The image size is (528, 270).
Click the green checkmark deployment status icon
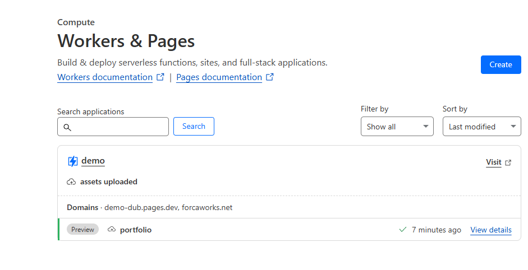[x=403, y=230]
